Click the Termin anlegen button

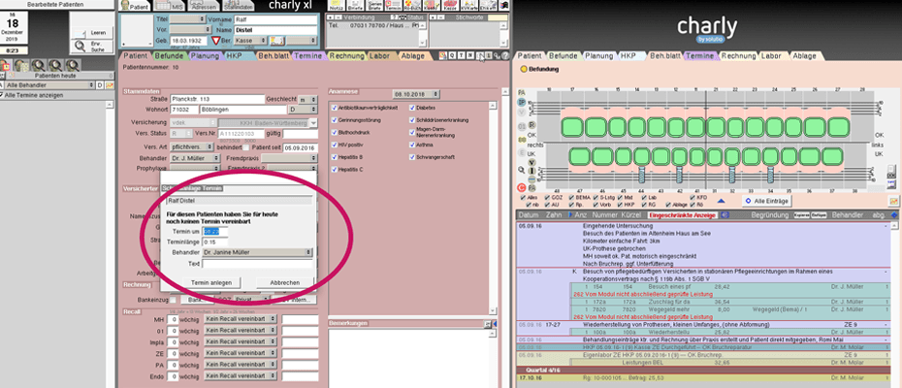pos(211,282)
